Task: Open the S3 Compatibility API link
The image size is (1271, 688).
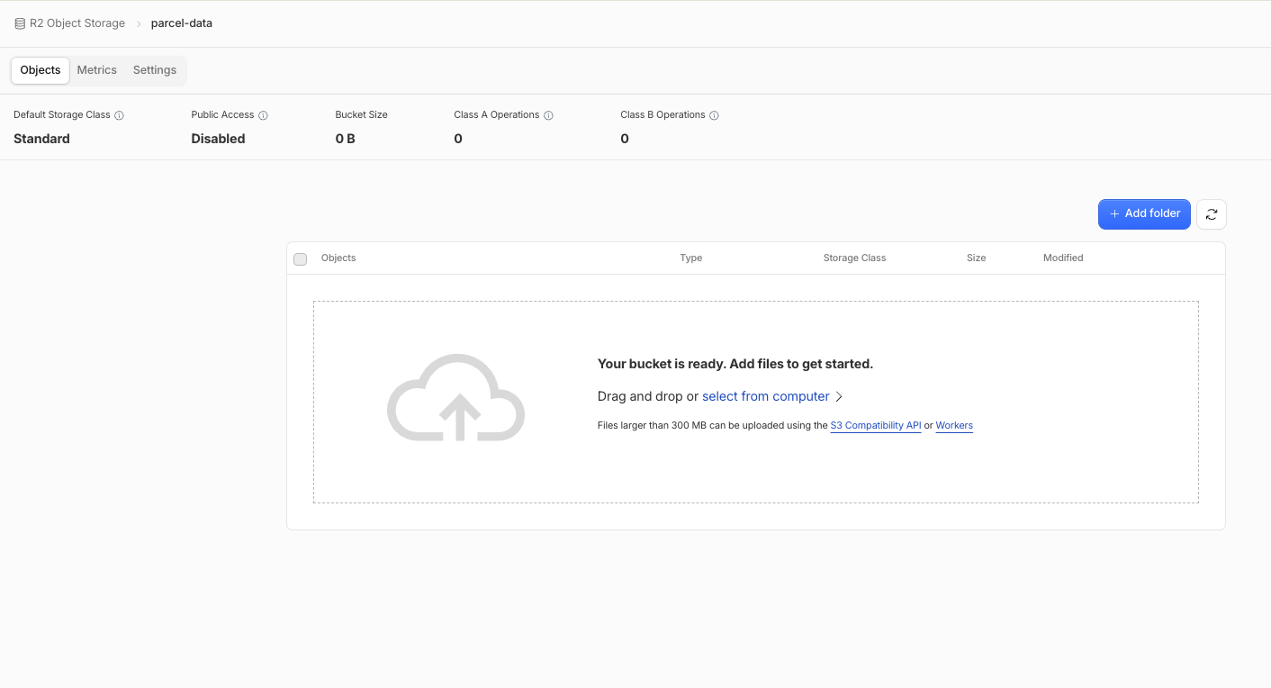Action: 876,426
